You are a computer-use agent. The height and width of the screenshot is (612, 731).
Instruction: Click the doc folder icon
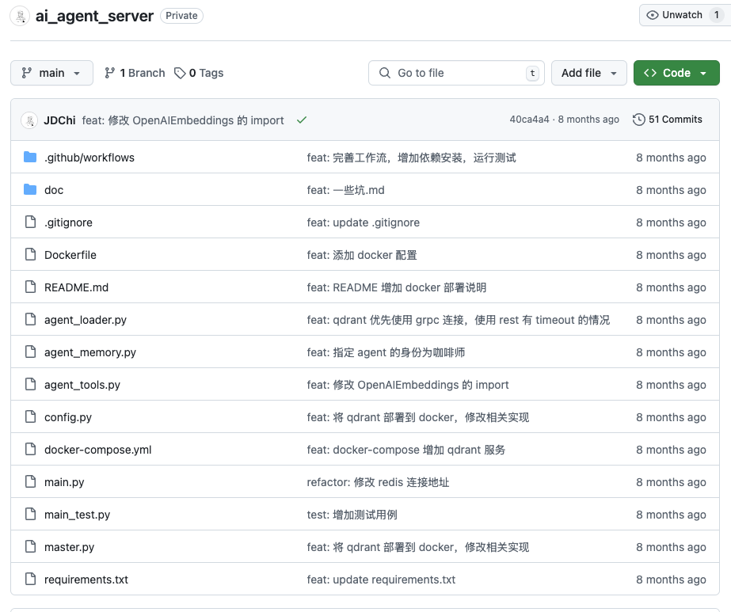point(30,190)
